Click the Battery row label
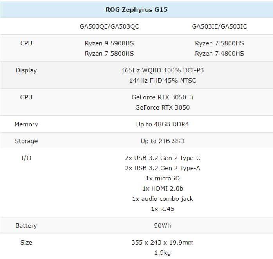The height and width of the screenshot is (259, 273). pyautogui.click(x=26, y=226)
